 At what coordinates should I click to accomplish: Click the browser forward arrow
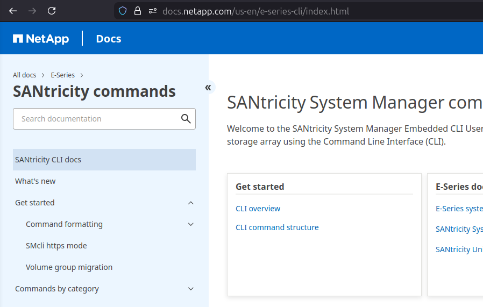point(32,11)
